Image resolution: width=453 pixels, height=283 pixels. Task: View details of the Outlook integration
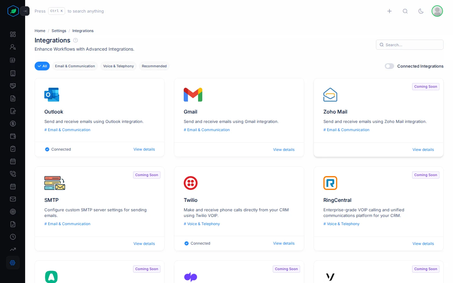[144, 149]
